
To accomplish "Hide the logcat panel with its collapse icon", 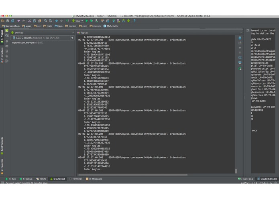I will tap(241, 33).
